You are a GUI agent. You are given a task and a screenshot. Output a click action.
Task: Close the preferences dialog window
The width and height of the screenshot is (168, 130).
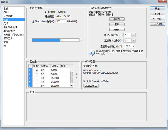point(163,1)
